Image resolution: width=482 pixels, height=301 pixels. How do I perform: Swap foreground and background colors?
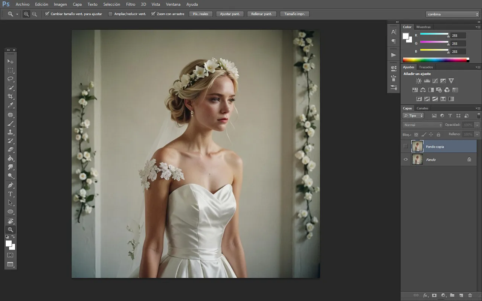[13, 237]
